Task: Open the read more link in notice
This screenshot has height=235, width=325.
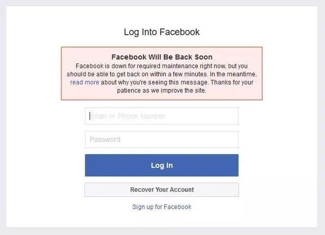Action: [84, 82]
